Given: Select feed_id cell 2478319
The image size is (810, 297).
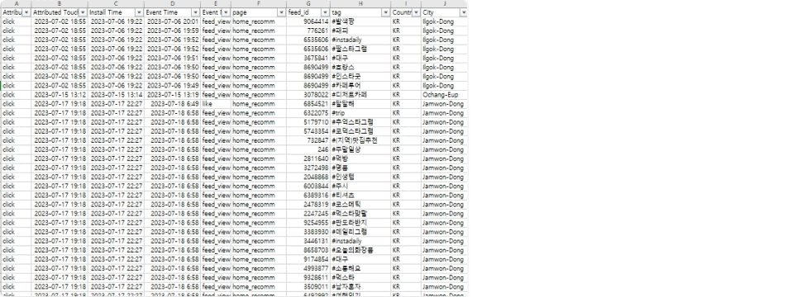Looking at the screenshot, I should tap(308, 205).
